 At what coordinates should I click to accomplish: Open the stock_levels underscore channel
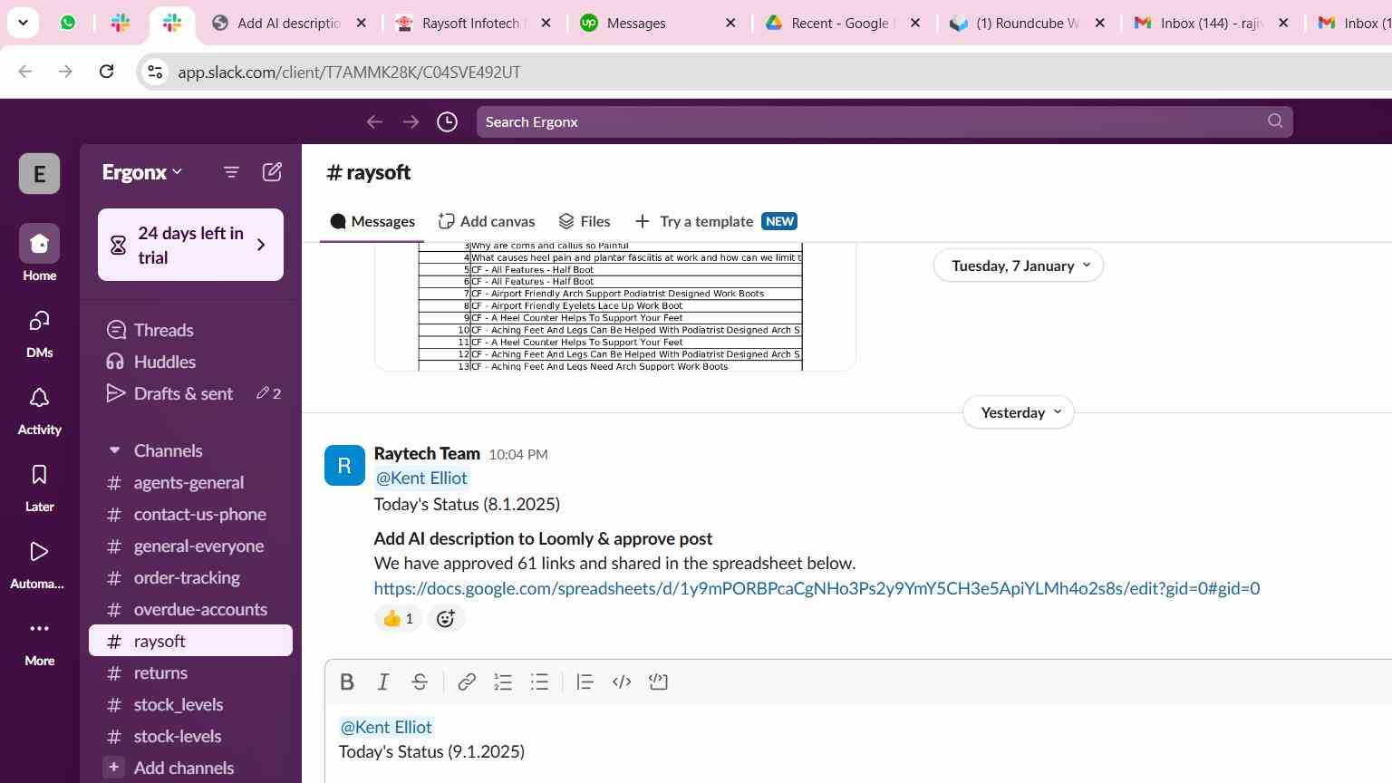pyautogui.click(x=190, y=705)
